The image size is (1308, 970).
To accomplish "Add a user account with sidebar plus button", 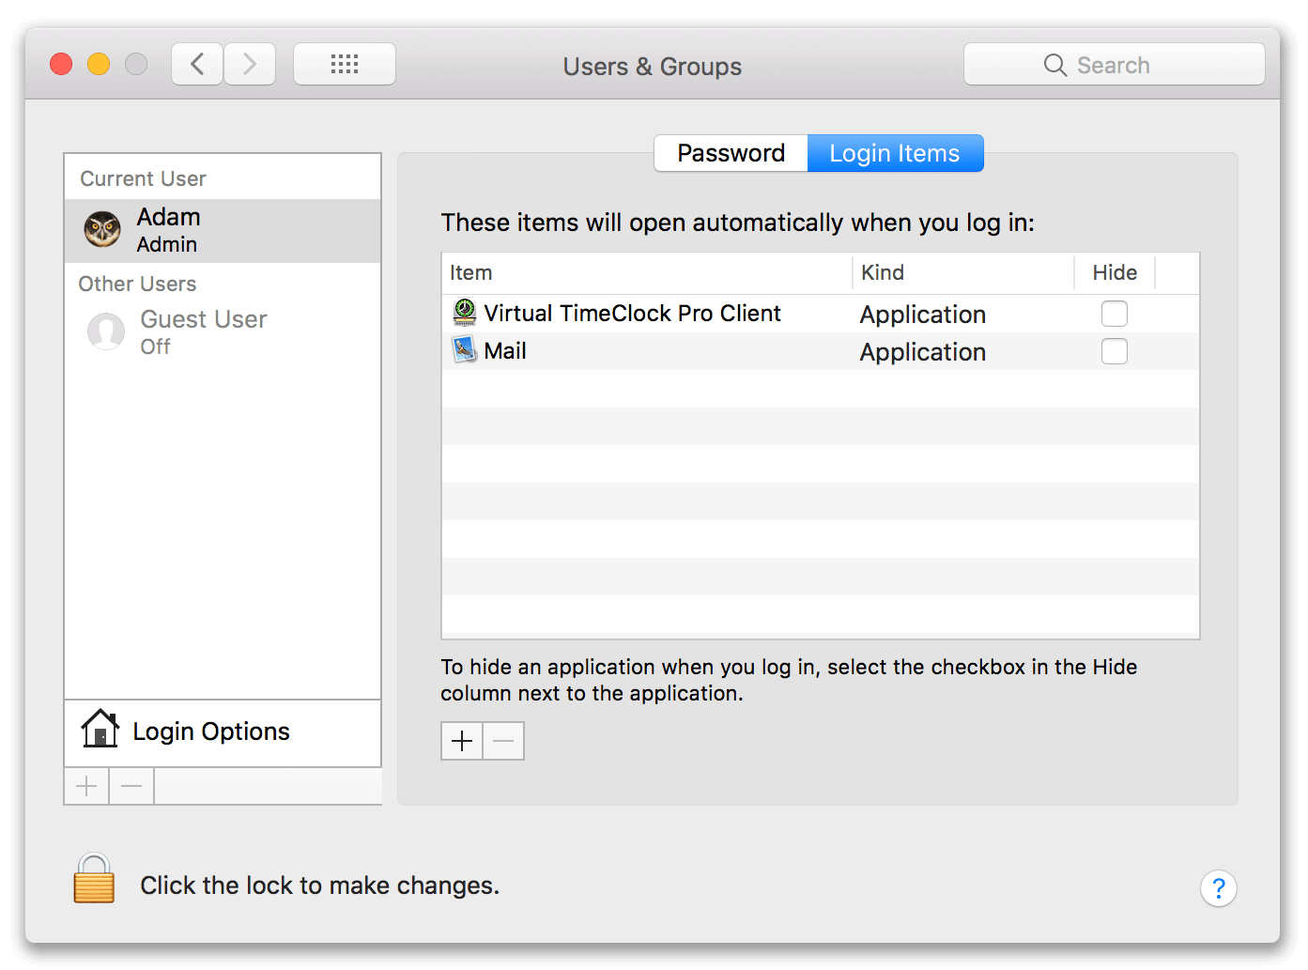I will click(86, 786).
